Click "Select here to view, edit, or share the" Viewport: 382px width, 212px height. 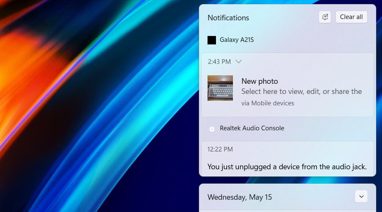click(x=302, y=91)
